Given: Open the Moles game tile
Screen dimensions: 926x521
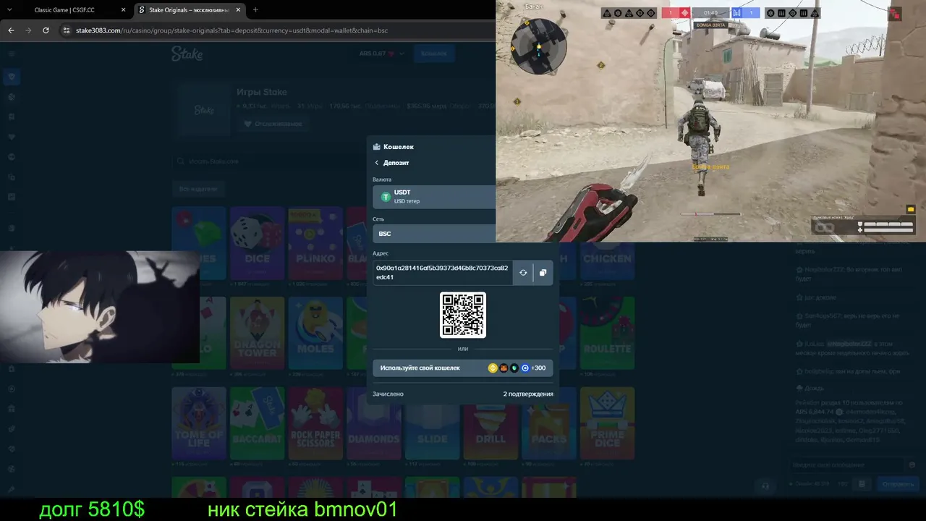Looking at the screenshot, I should [315, 333].
